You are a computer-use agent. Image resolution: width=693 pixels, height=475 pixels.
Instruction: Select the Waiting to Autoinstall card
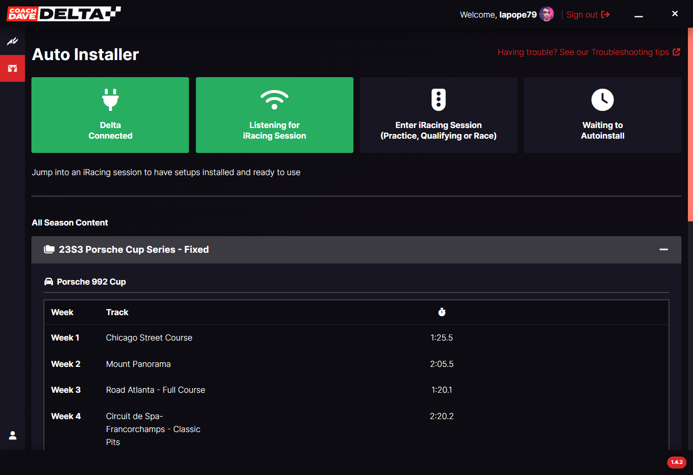click(x=602, y=115)
